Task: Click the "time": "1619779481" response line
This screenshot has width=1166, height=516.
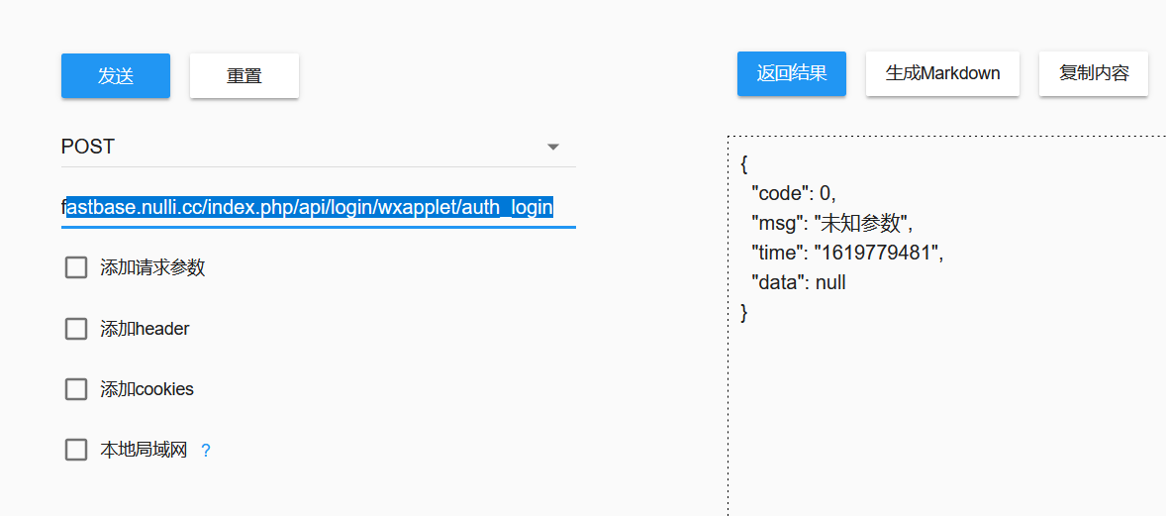Action: tap(847, 253)
